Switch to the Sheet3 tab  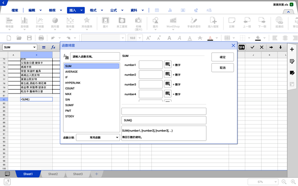click(78, 174)
